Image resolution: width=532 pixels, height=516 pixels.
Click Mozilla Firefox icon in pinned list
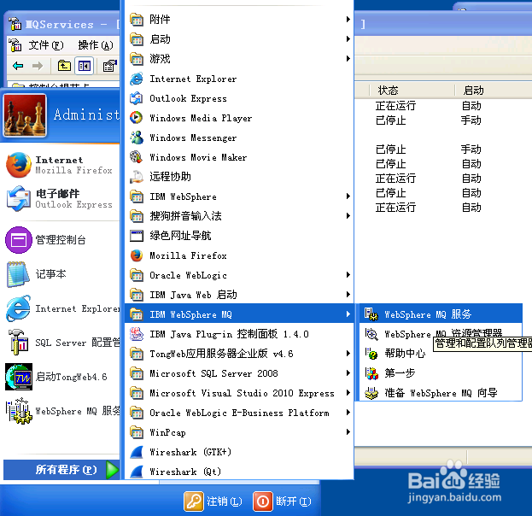pos(19,165)
